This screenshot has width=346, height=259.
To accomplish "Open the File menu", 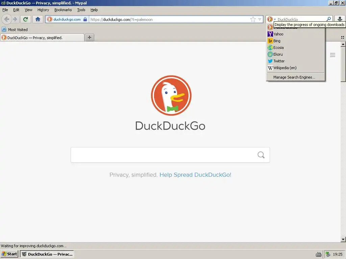I will click(5, 10).
